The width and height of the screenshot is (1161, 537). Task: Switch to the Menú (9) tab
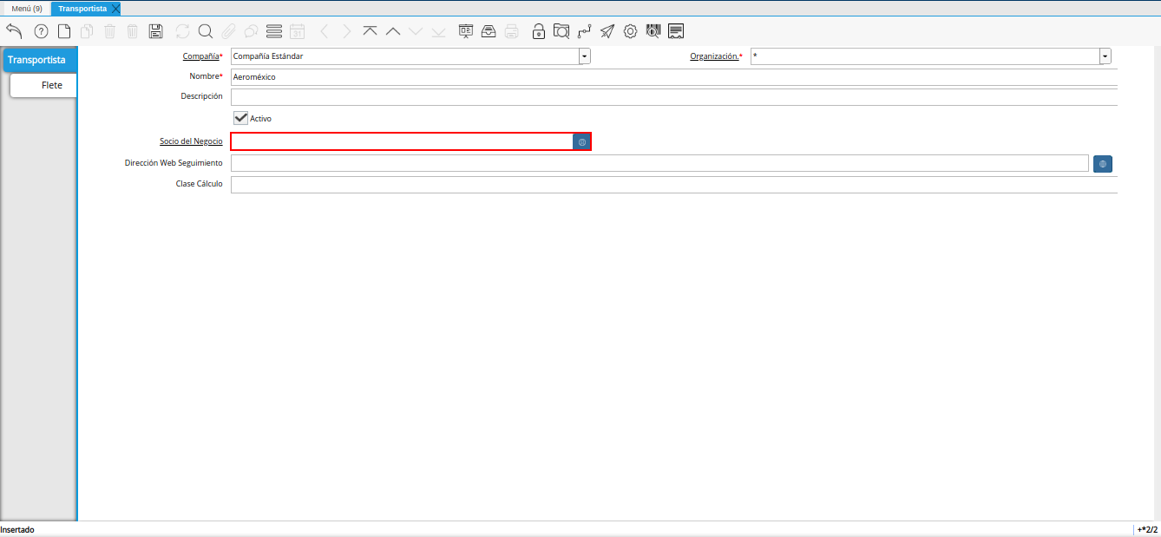coord(27,9)
